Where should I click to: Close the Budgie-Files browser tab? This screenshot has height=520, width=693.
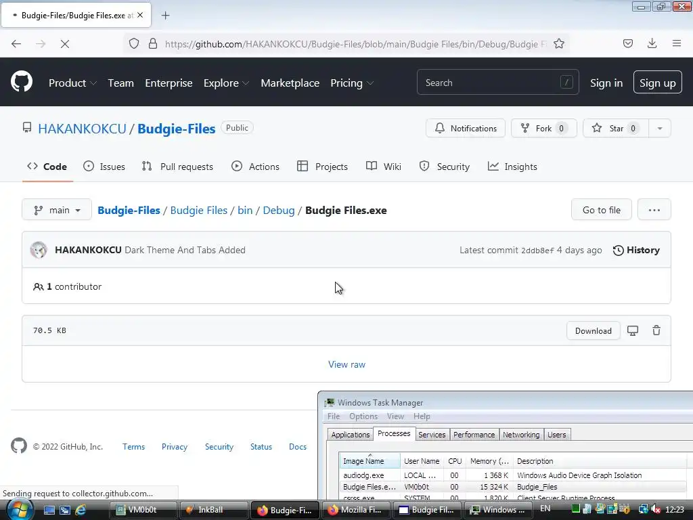(x=140, y=15)
